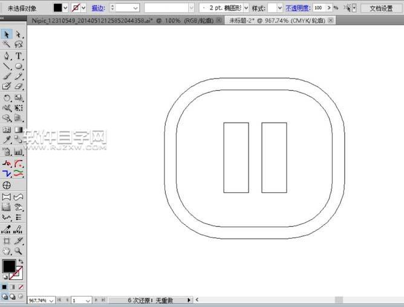Select the Zoom magnifier tool
This screenshot has width=404, height=307.
[x=19, y=251]
